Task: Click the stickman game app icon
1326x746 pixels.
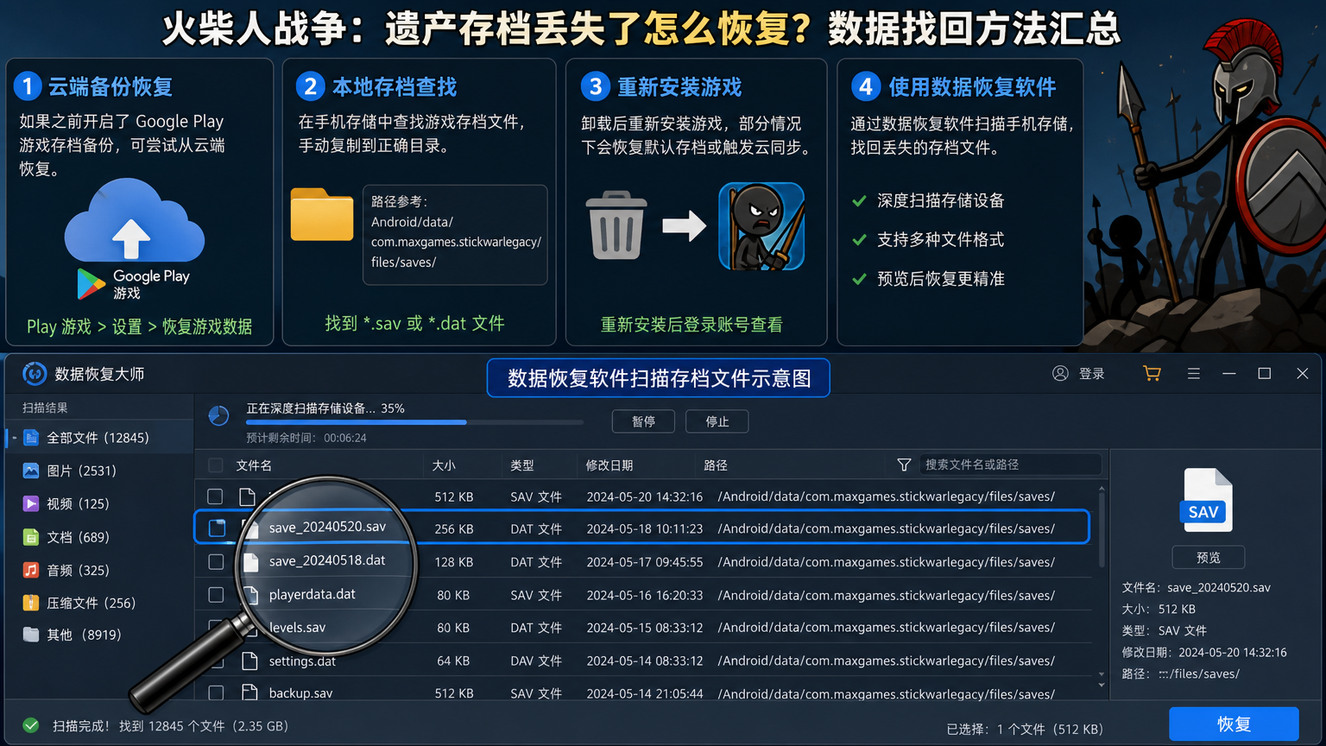Action: [x=761, y=226]
